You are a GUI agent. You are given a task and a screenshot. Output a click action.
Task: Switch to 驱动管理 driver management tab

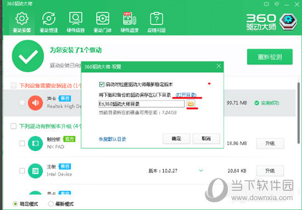tap(49, 23)
